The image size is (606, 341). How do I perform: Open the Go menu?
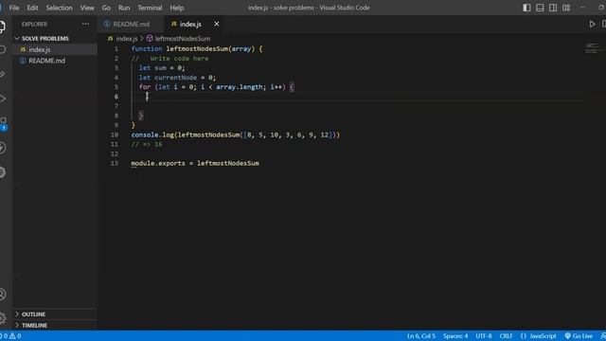pyautogui.click(x=106, y=8)
